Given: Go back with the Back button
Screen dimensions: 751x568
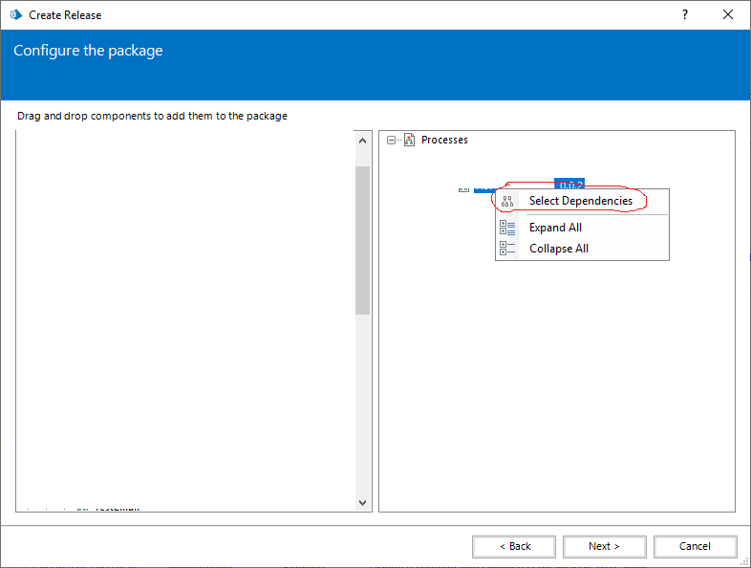Looking at the screenshot, I should coord(514,546).
